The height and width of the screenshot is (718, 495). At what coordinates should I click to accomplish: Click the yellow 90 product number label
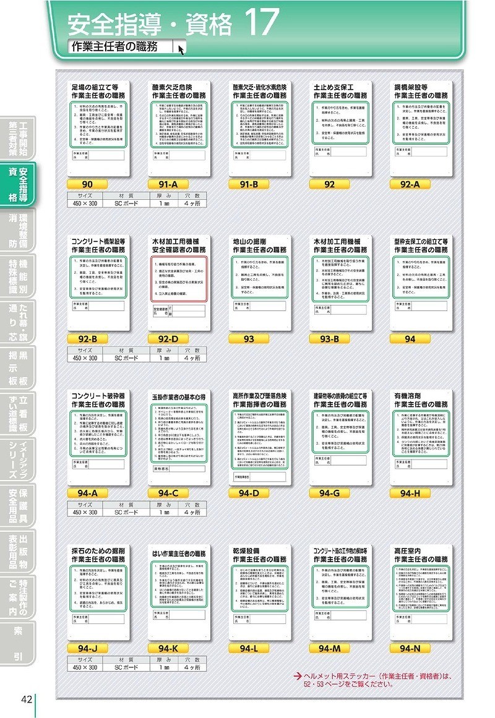click(87, 184)
